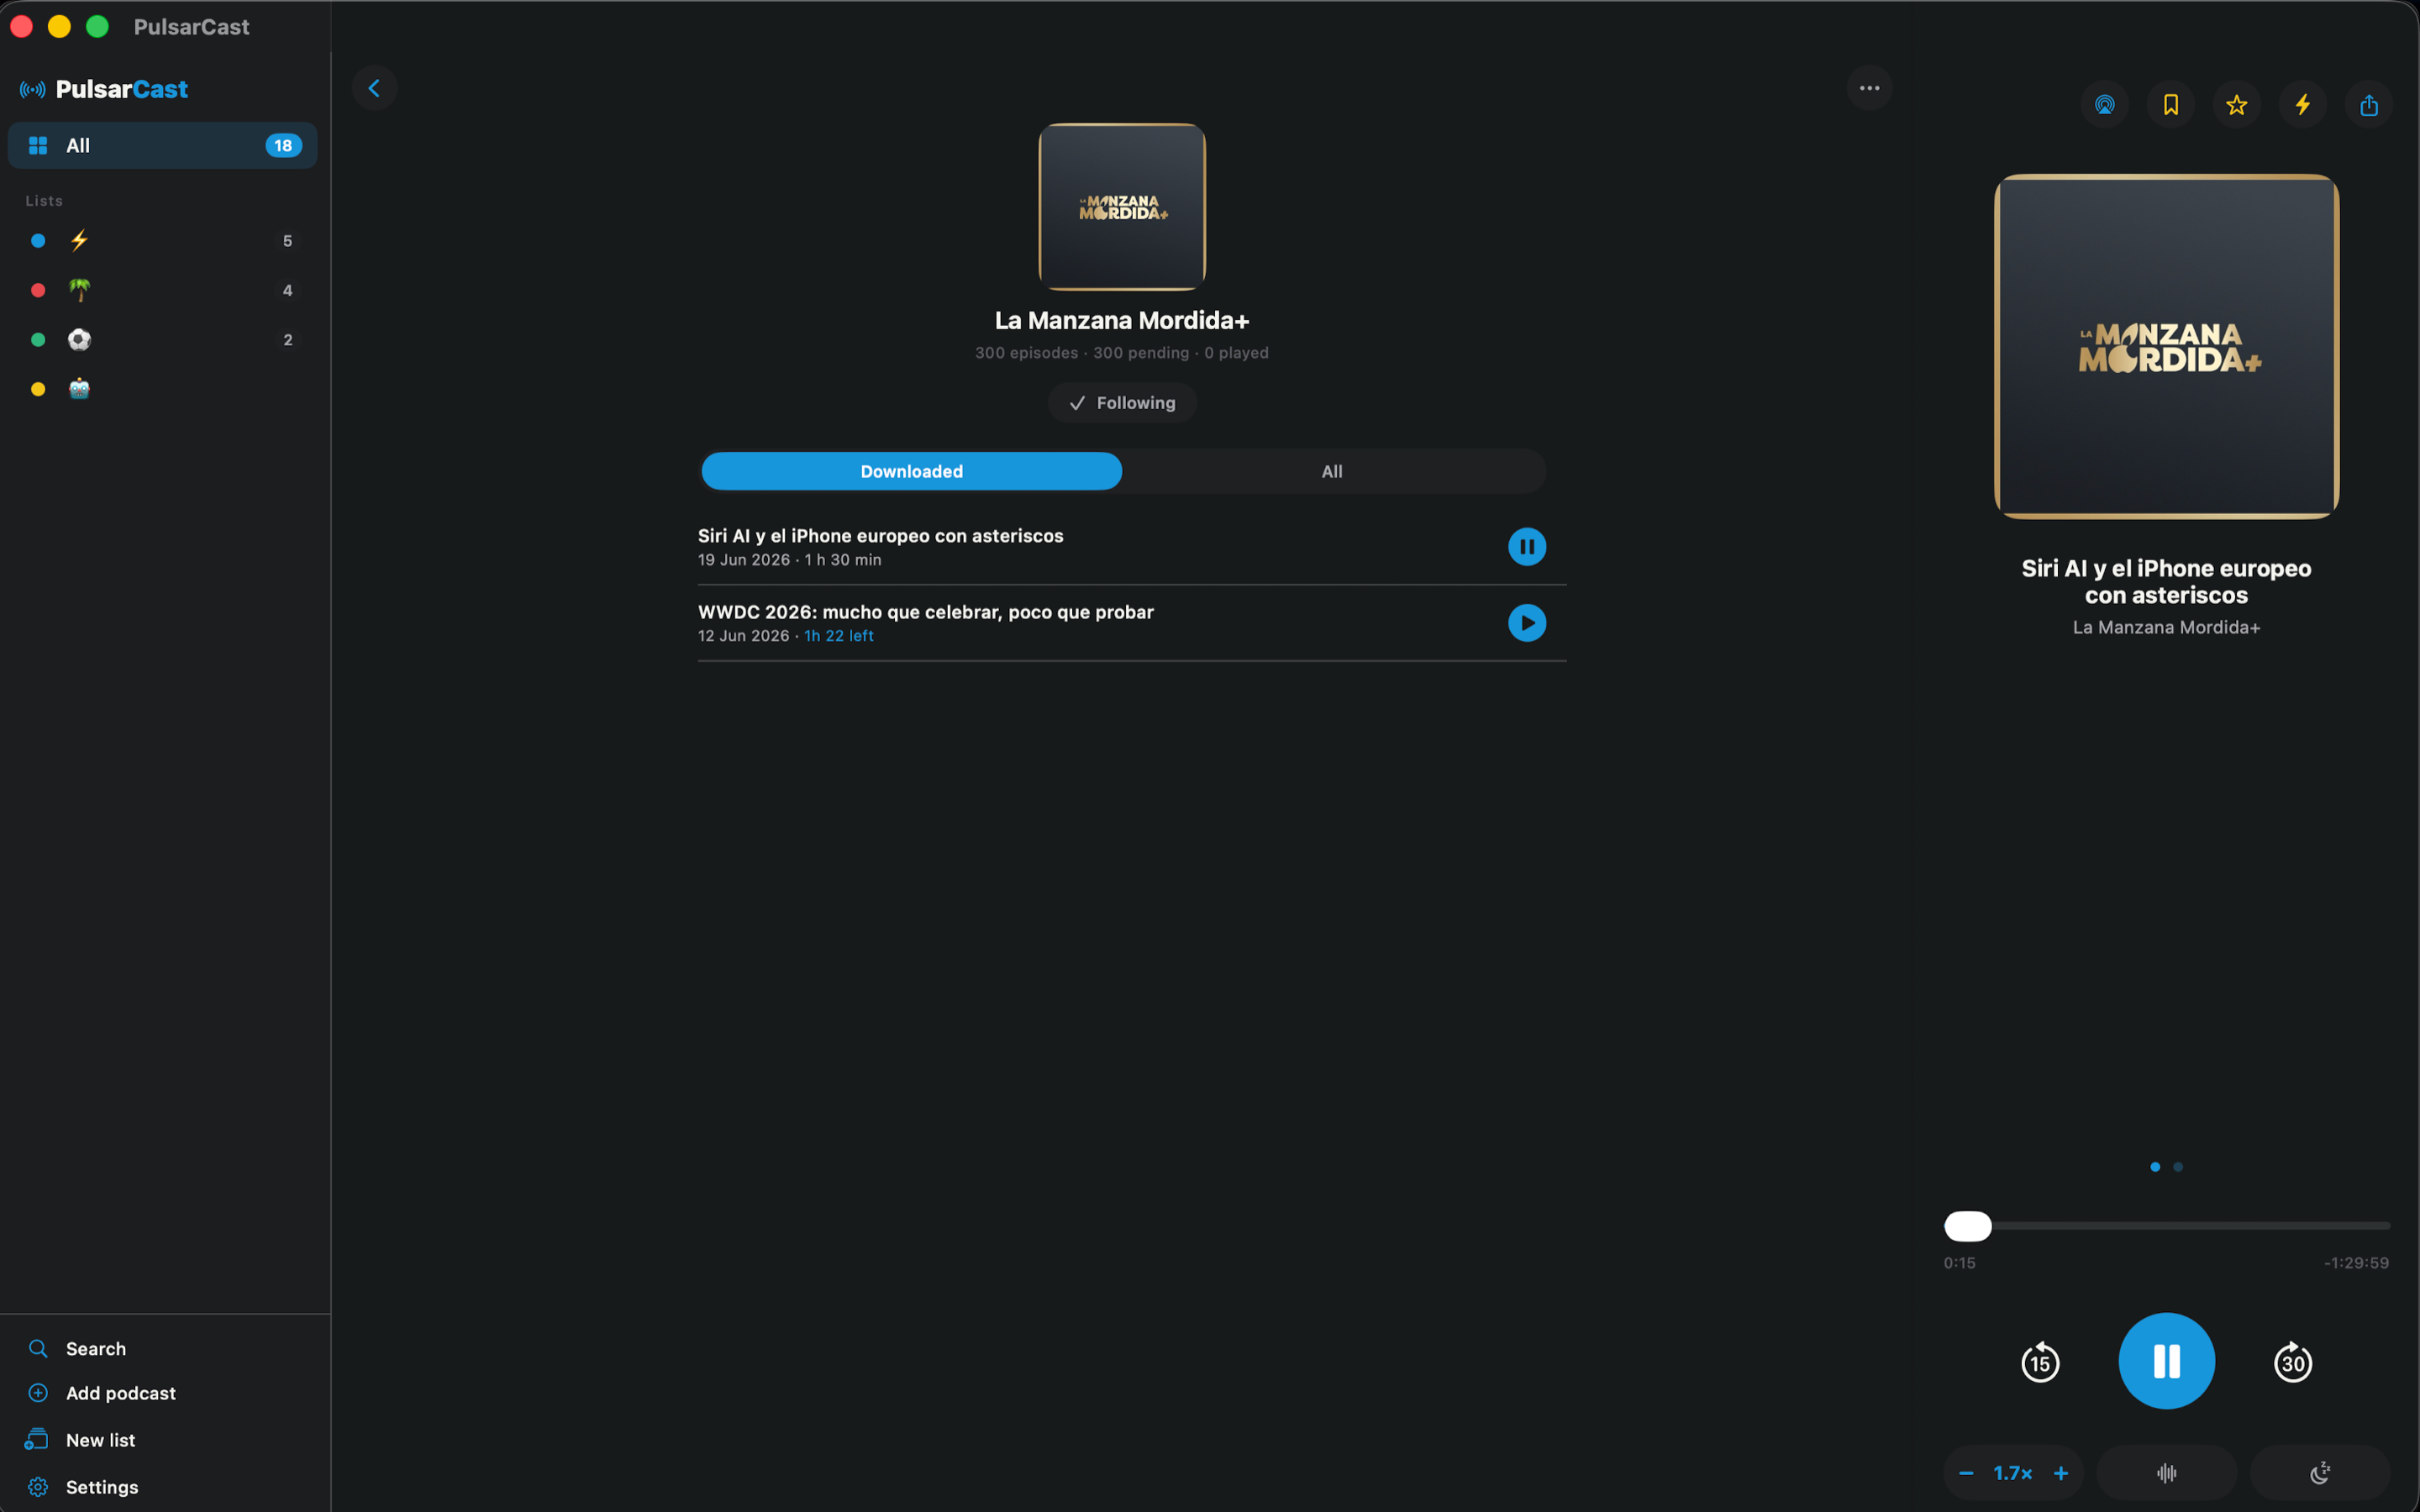Share the current episode
This screenshot has width=2420, height=1512.
click(x=2369, y=105)
